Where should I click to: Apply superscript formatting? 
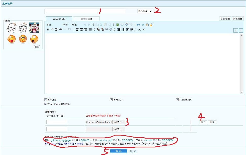pos(144,30)
